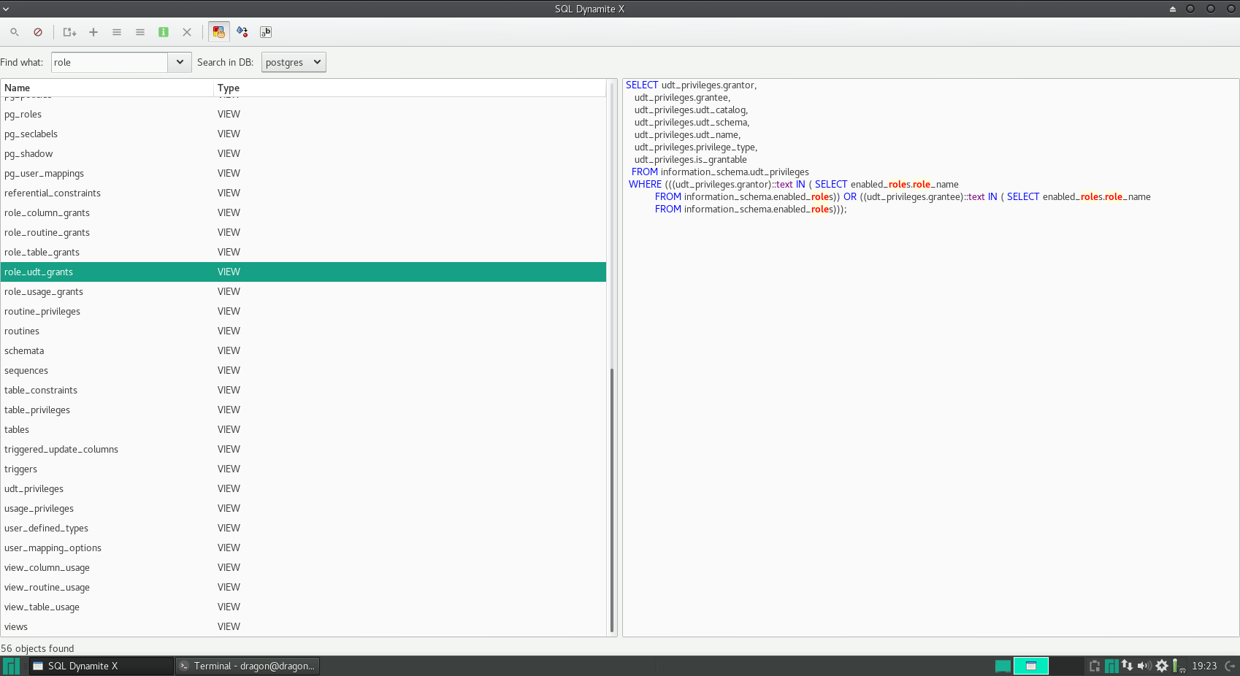The height and width of the screenshot is (676, 1240).
Task: Toggle the colored squares hand highlight button
Action: 218,32
